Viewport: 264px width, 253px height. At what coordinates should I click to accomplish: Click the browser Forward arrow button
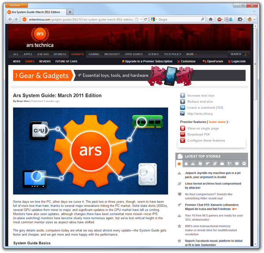(16, 19)
